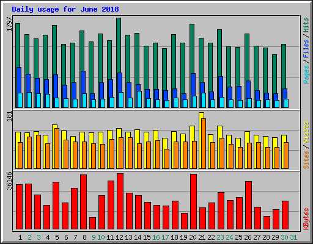Click day label 15 on the axis

[x=147, y=237]
